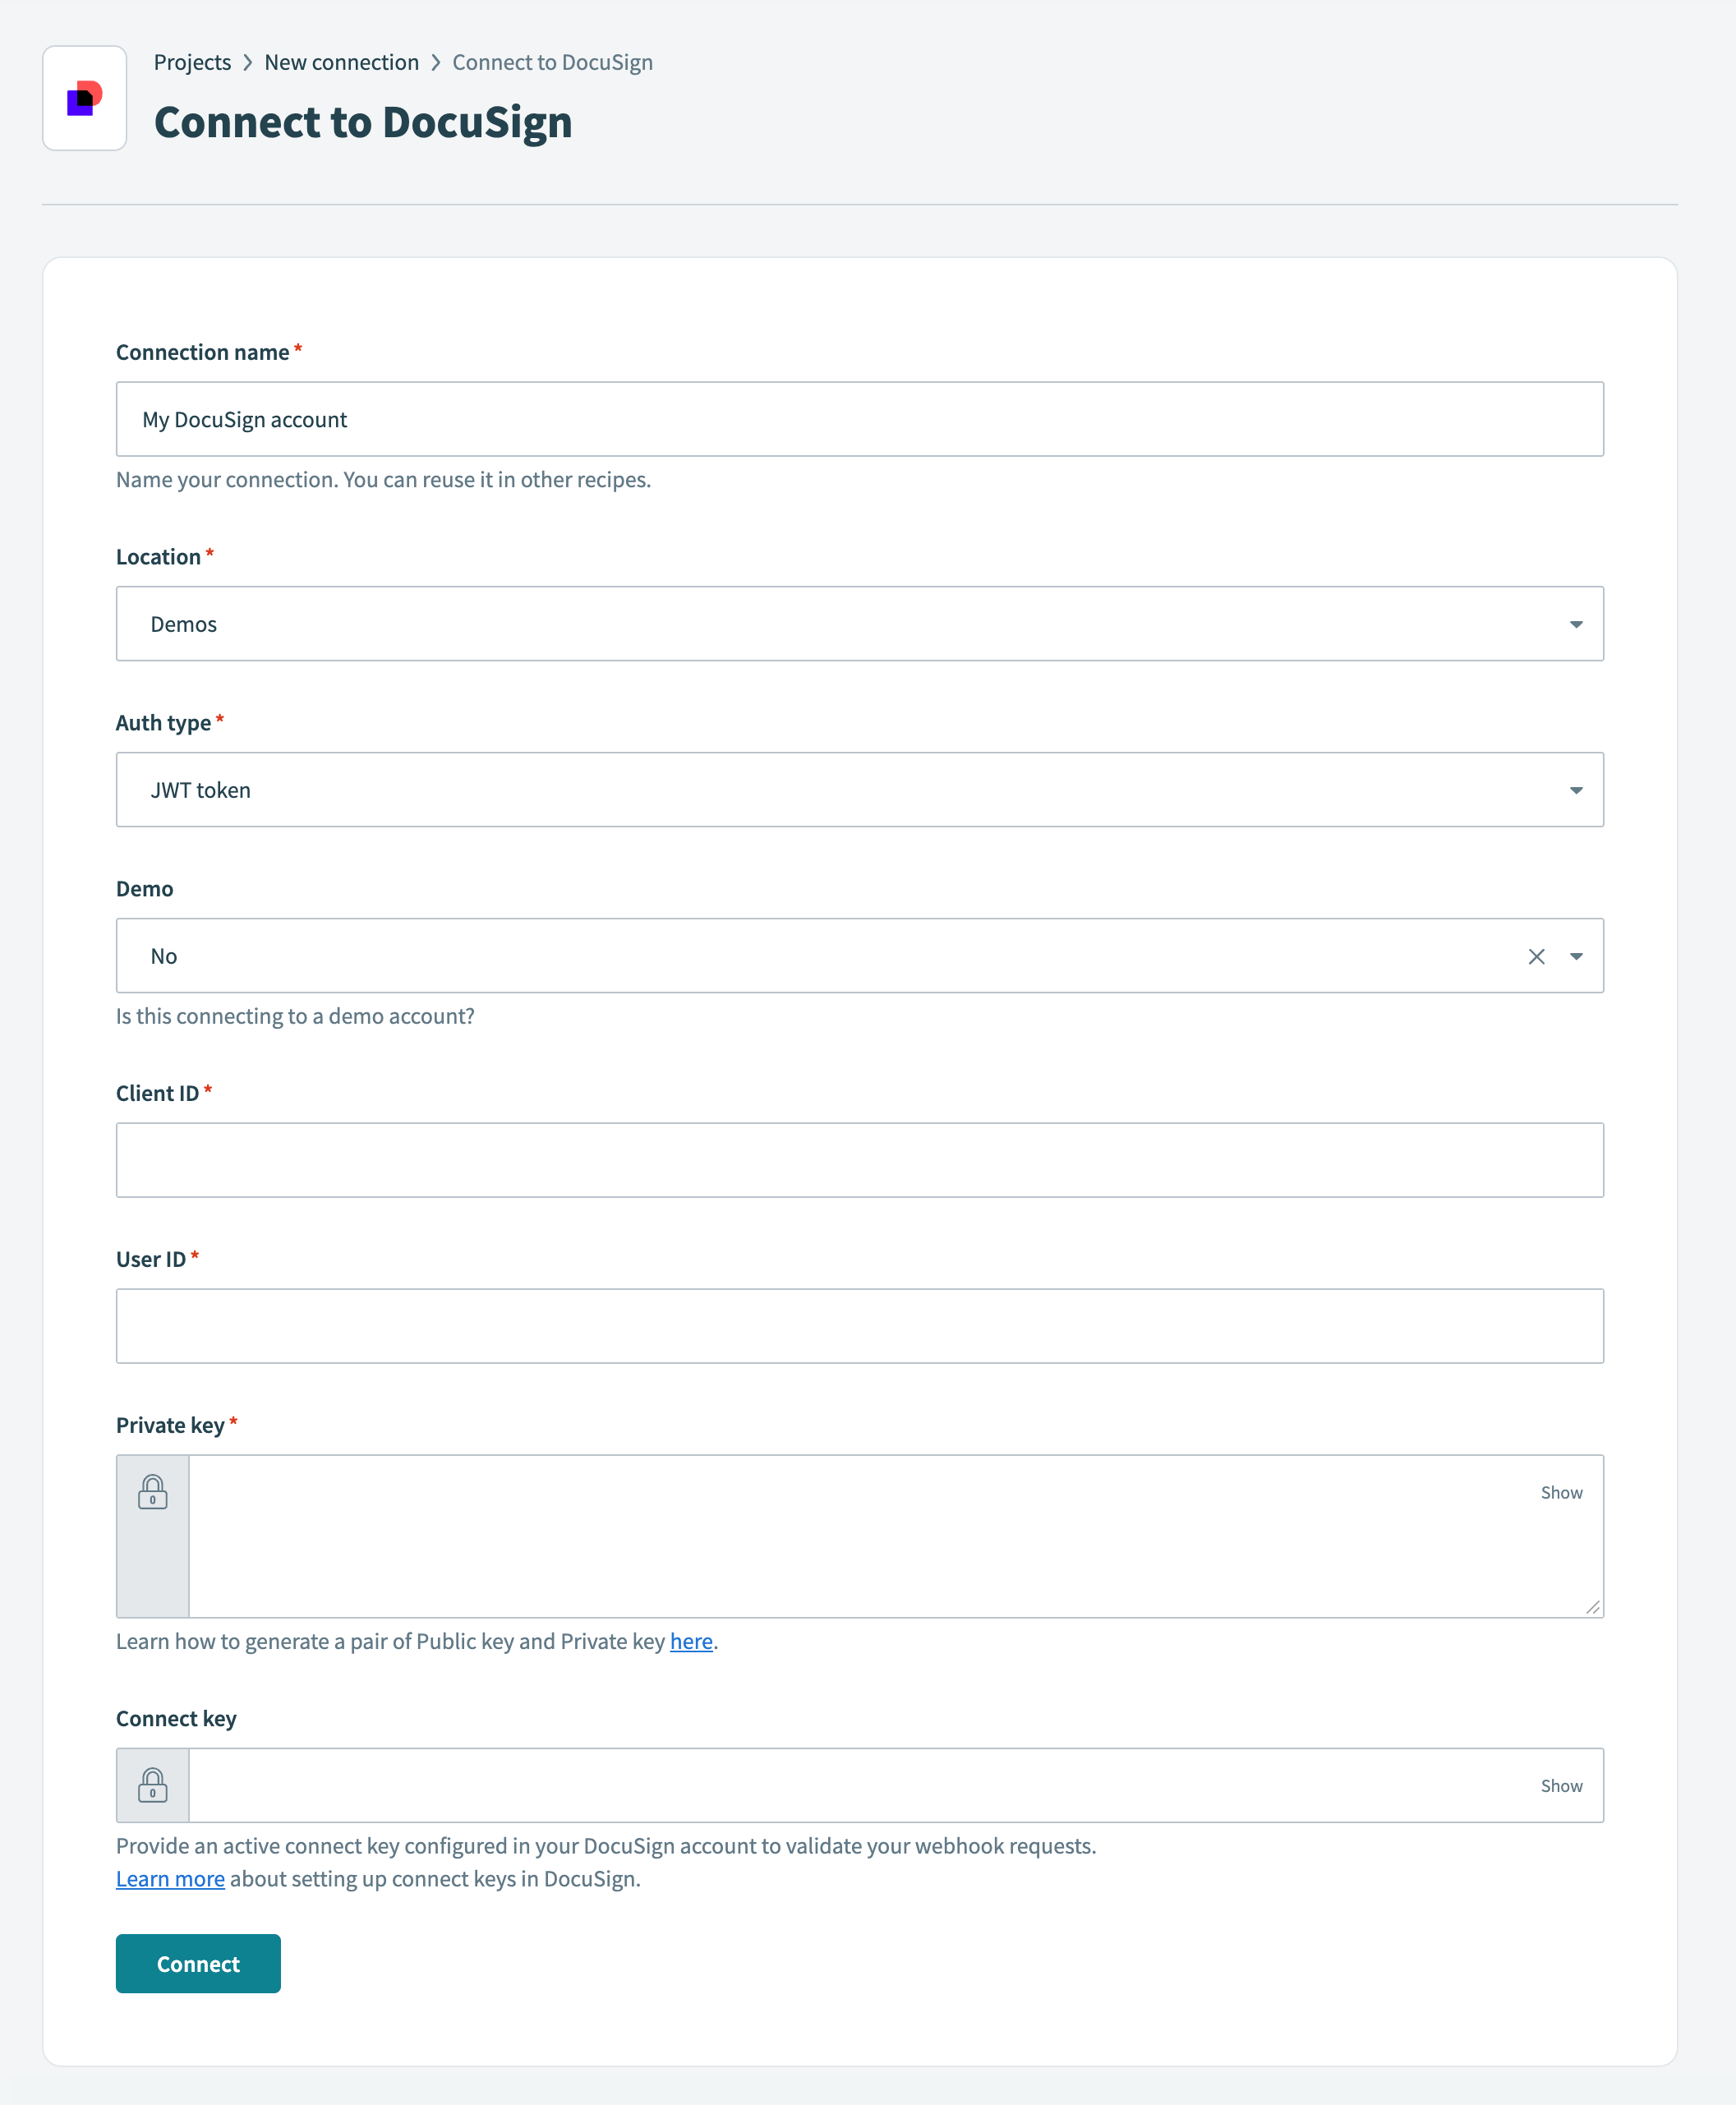Screen dimensions: 1736x2105
Task: Navigate to Projects via breadcrumb
Action: coord(192,62)
